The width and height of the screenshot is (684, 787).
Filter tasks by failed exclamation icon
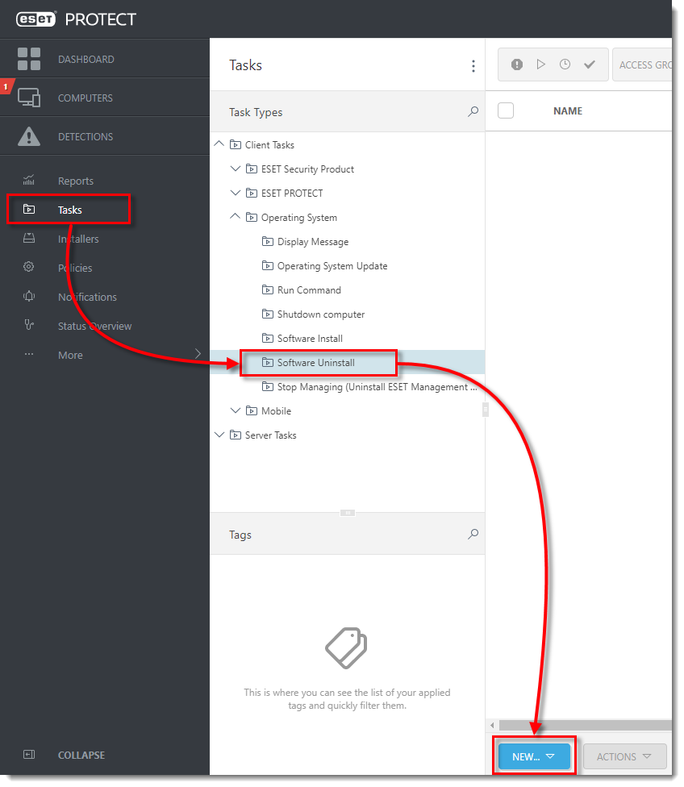coord(517,65)
